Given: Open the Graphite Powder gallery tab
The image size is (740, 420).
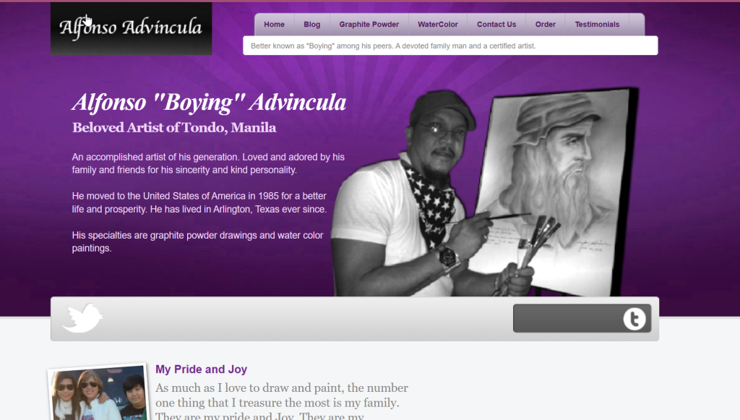Looking at the screenshot, I should coord(369,25).
